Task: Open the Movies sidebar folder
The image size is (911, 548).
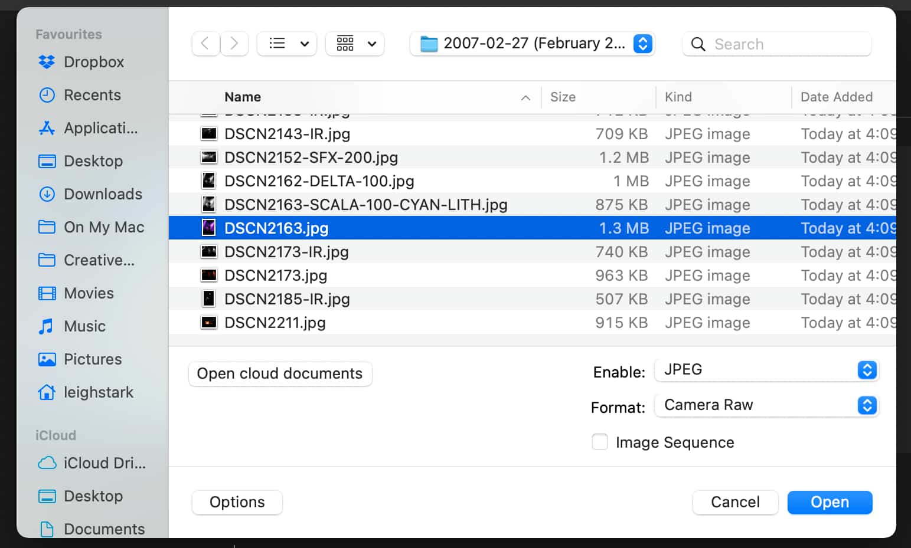Action: click(89, 293)
